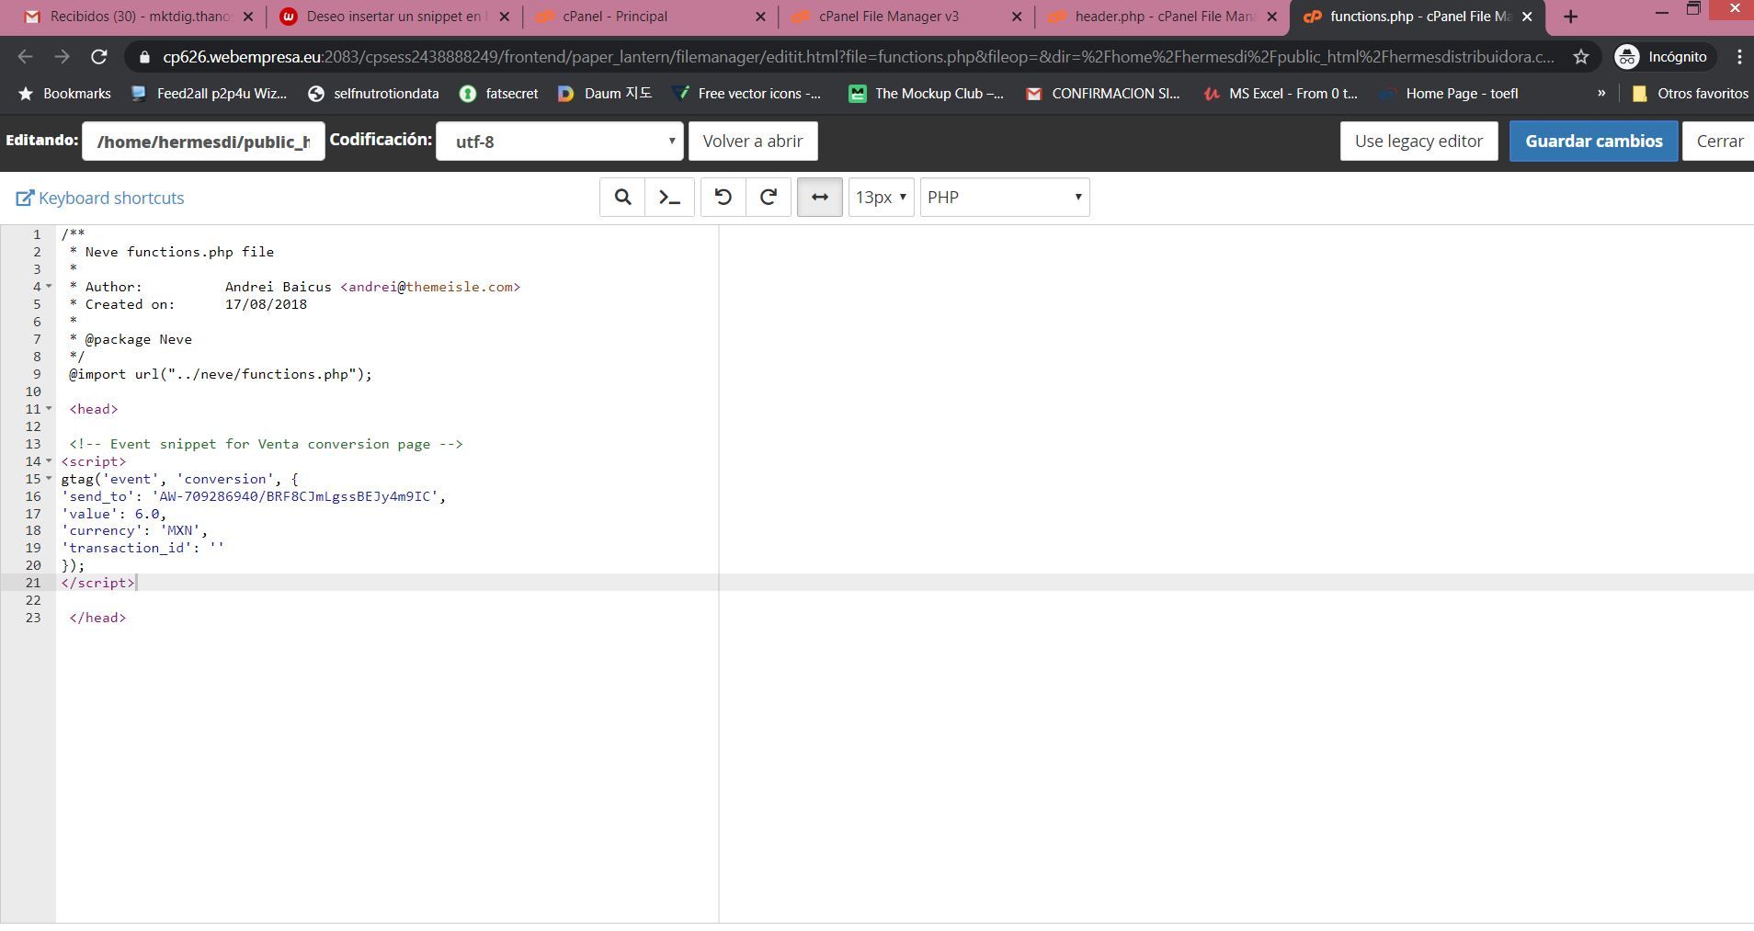The width and height of the screenshot is (1754, 931).
Task: Redo the last edit
Action: point(769,198)
